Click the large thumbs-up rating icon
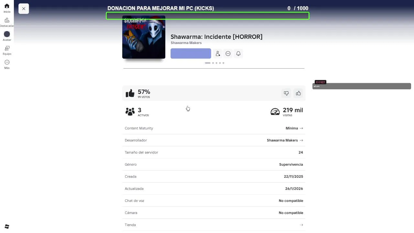The height and width of the screenshot is (233, 414). point(130,94)
